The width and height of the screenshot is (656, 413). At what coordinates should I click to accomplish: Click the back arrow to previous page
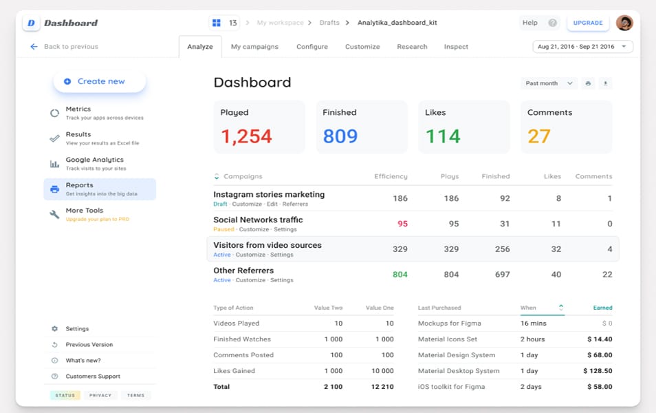coord(34,47)
